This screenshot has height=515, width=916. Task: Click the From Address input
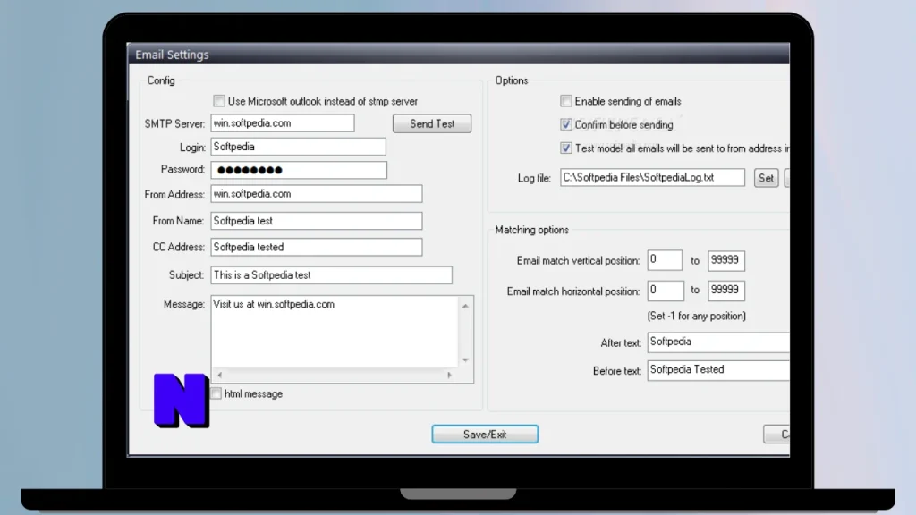(x=317, y=194)
